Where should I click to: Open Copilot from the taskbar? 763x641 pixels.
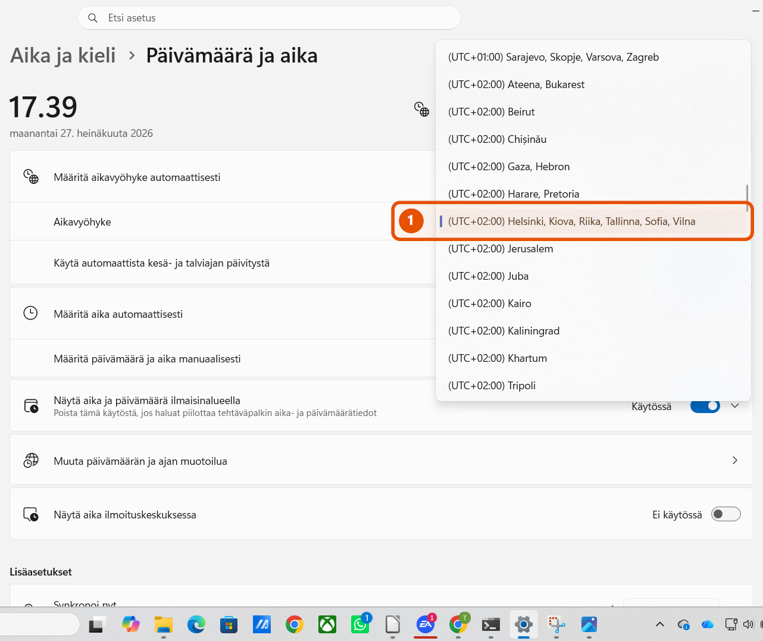(131, 624)
